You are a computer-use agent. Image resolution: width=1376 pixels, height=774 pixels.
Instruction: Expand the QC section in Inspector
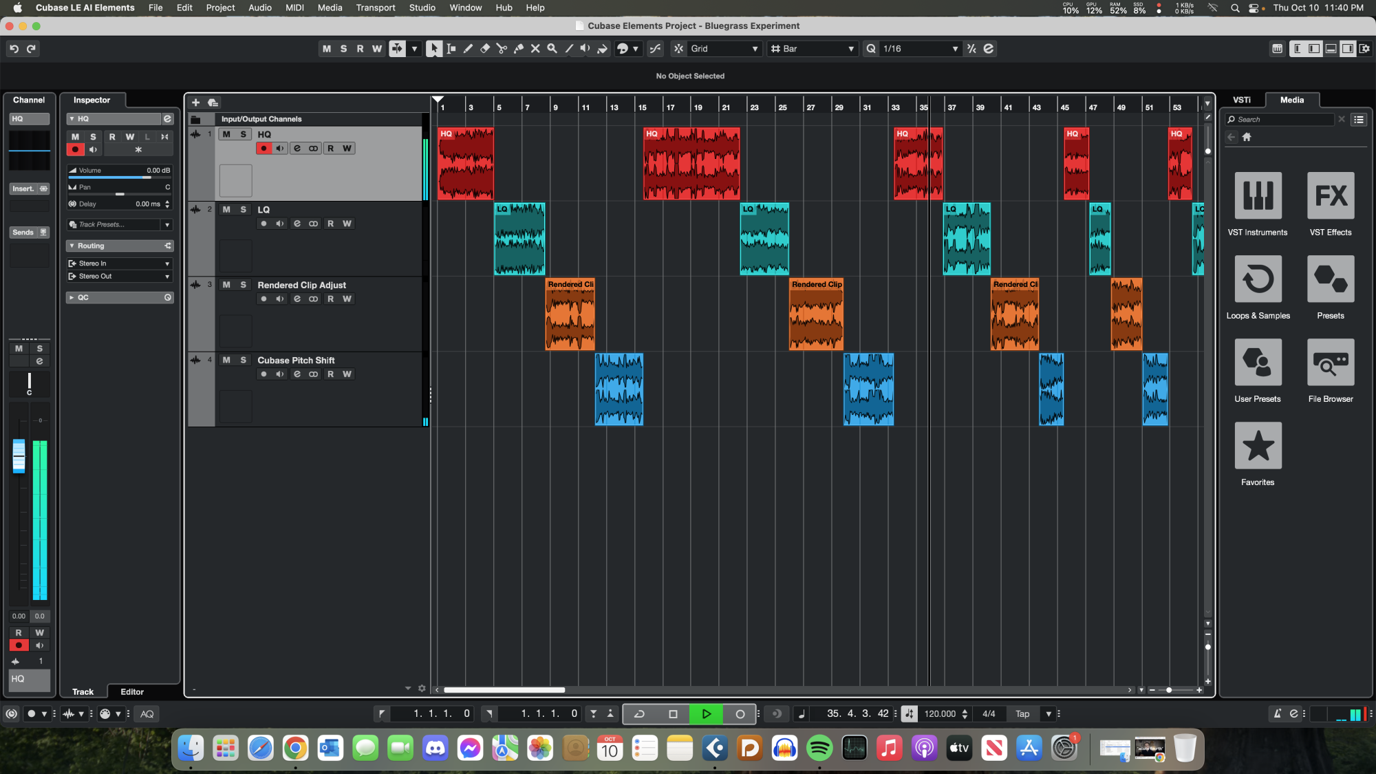[x=120, y=297]
